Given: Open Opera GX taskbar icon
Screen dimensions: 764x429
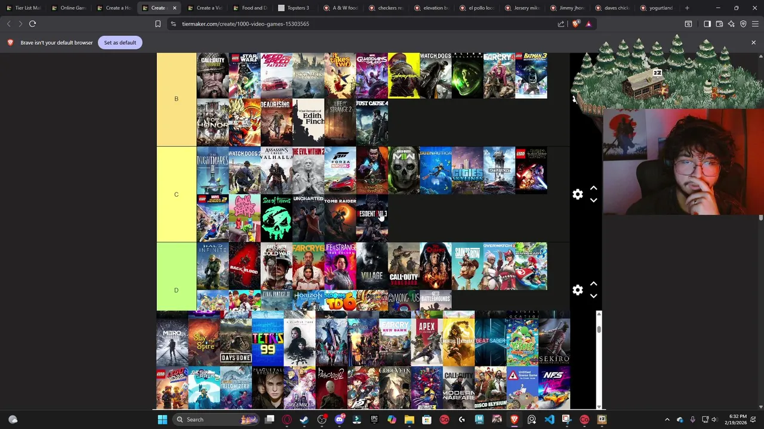Looking at the screenshot, I should coord(287,419).
